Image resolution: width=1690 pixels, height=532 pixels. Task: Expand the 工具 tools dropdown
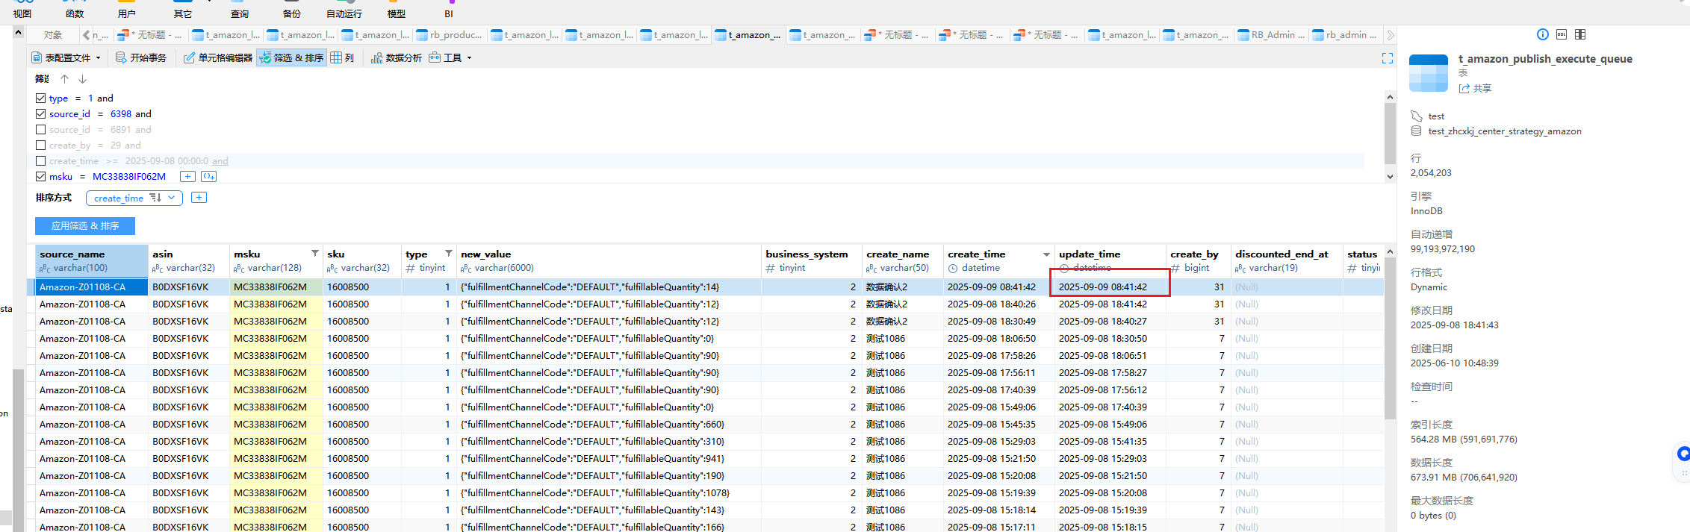point(450,57)
